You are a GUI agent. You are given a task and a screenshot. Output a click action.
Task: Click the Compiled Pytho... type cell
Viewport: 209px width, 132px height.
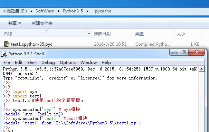pos(153,44)
